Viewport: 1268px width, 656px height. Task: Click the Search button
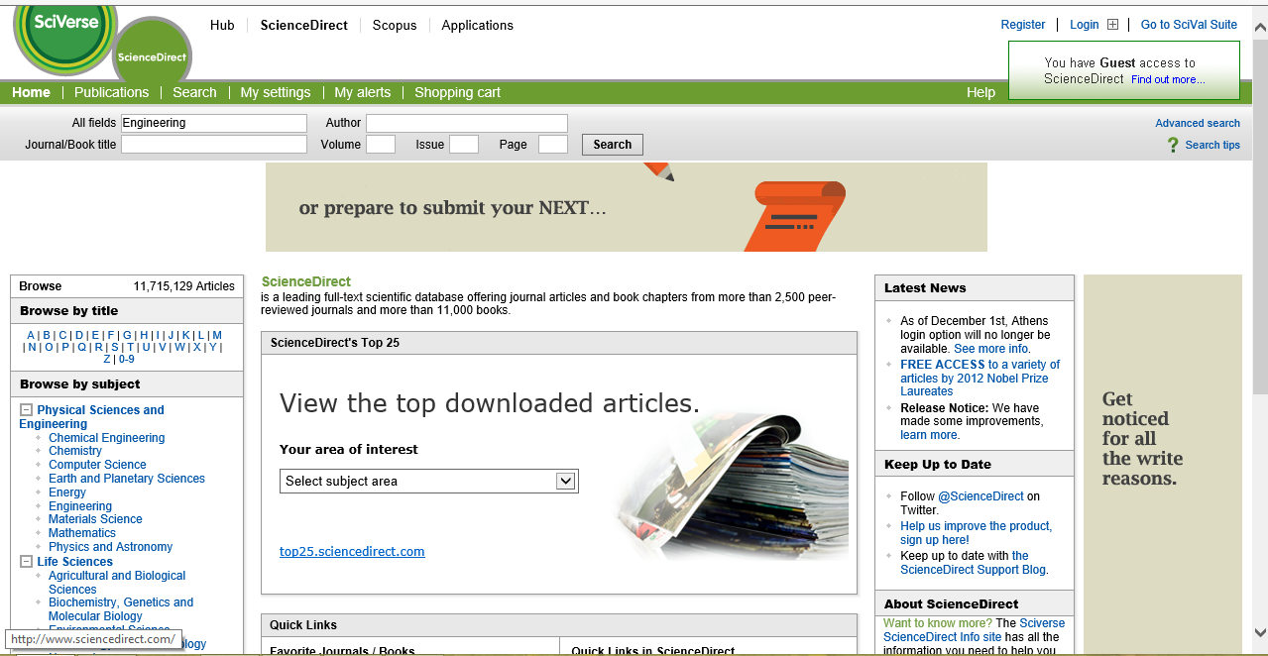tap(613, 145)
